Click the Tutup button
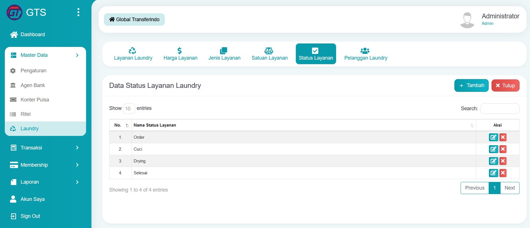This screenshot has height=228, width=530. tap(505, 85)
